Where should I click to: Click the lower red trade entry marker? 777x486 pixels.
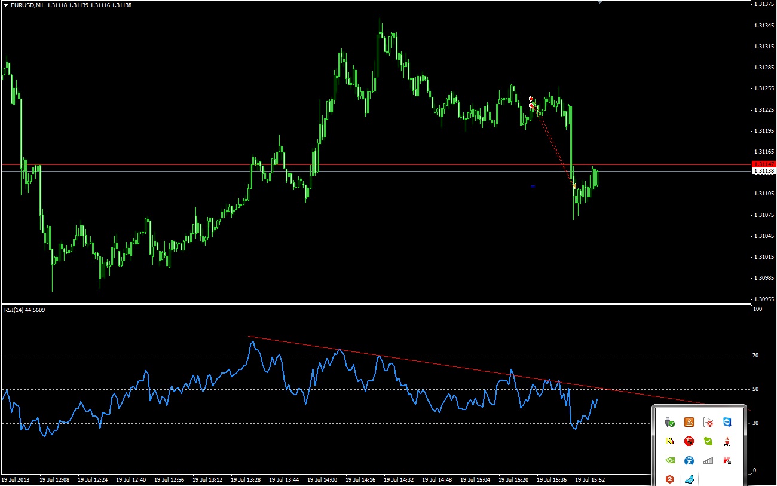(x=531, y=106)
